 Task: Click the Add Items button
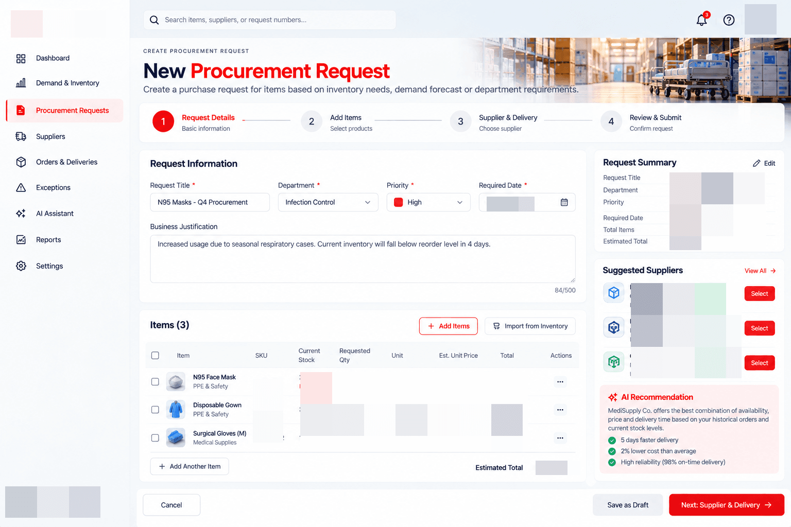(x=449, y=326)
